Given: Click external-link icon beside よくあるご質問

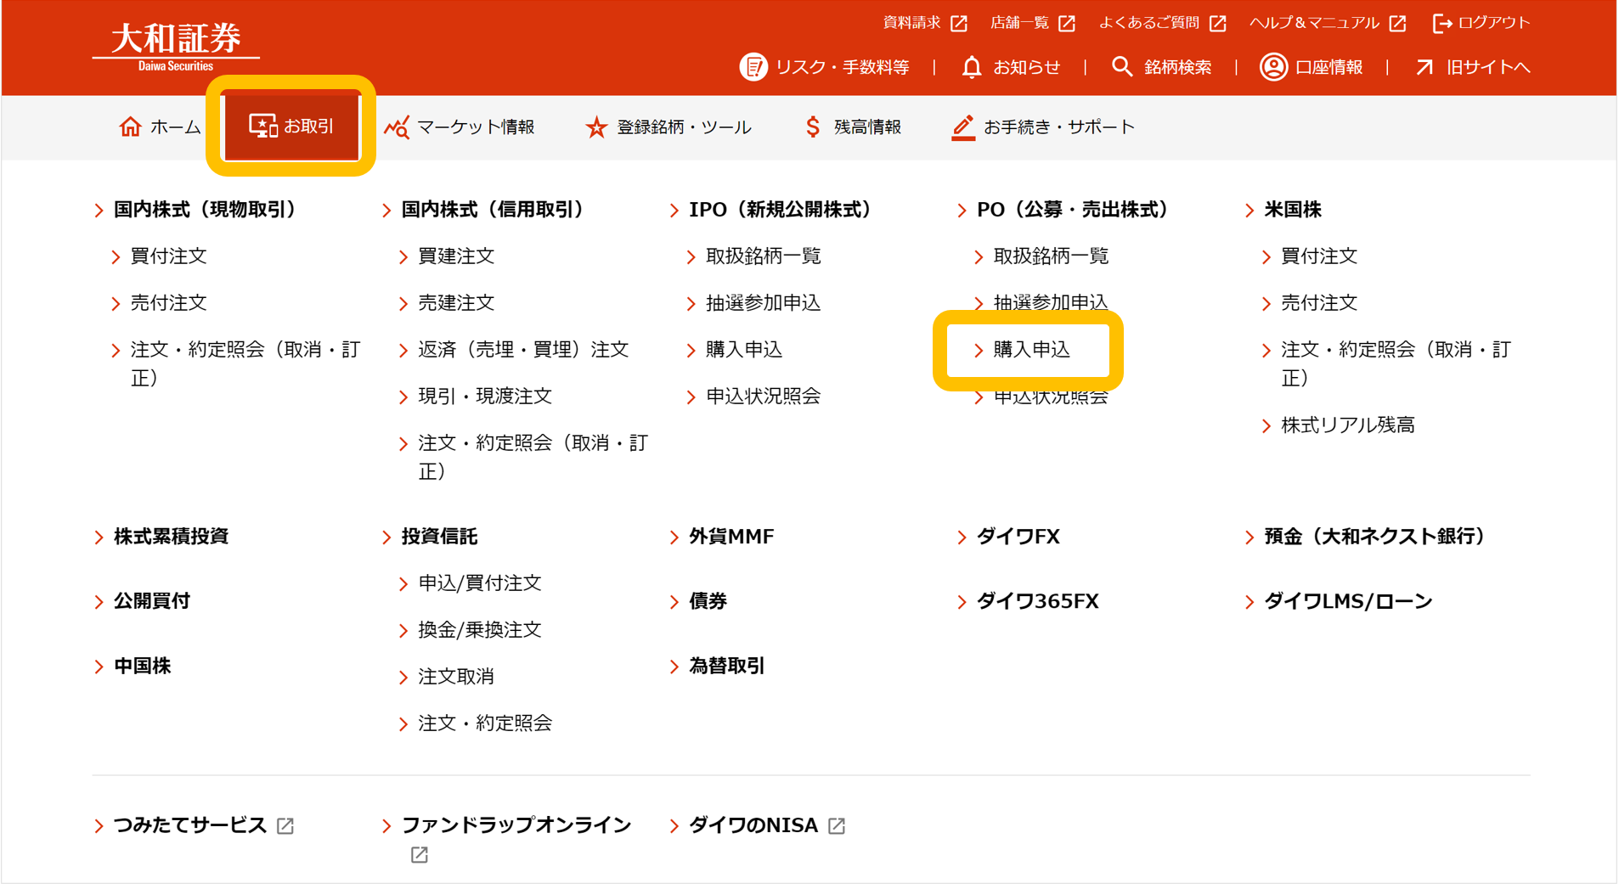Looking at the screenshot, I should click(1218, 23).
